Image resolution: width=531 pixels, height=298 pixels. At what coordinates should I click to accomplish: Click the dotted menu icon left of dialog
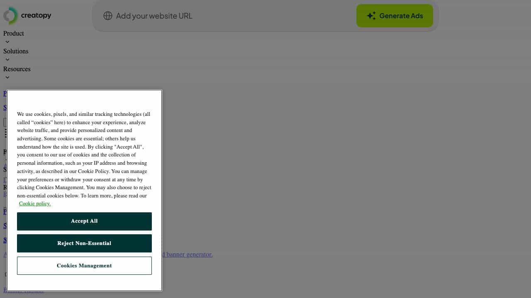[5, 133]
